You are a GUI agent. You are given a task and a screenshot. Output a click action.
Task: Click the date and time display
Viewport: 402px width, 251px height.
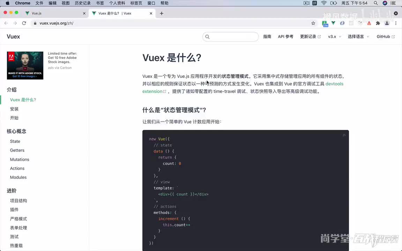[354, 3]
